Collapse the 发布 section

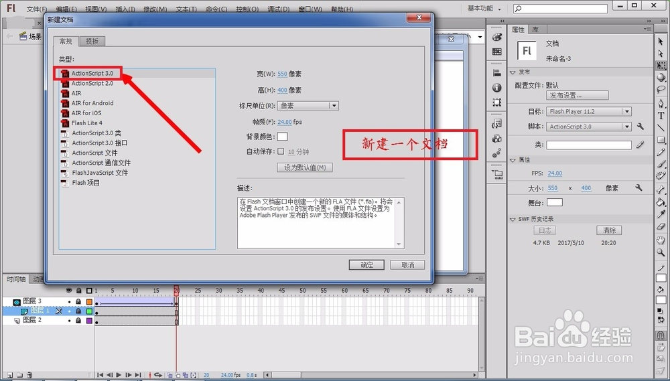click(513, 72)
